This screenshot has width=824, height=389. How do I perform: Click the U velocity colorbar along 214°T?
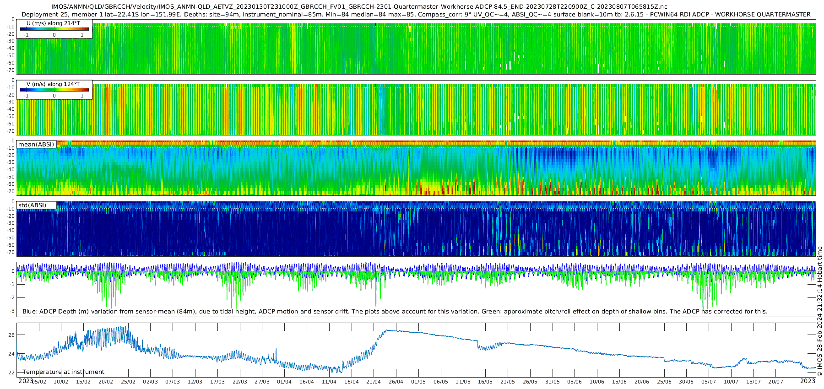click(x=54, y=29)
